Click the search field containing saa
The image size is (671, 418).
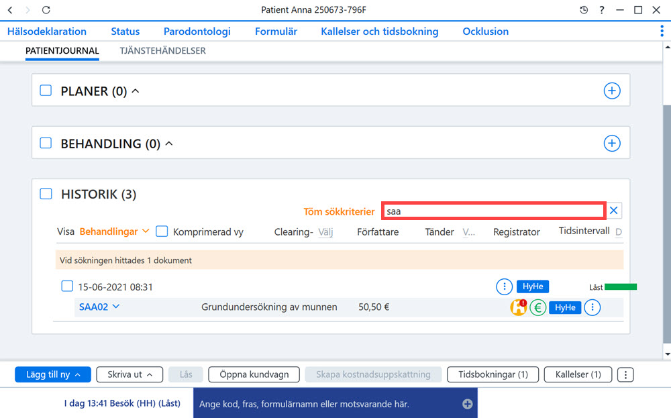pyautogui.click(x=494, y=211)
